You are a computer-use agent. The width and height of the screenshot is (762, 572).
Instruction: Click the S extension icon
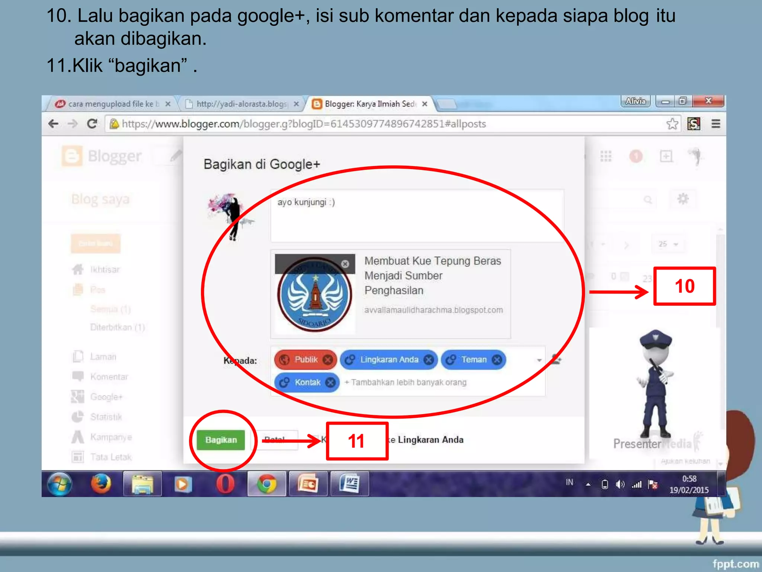pyautogui.click(x=694, y=124)
